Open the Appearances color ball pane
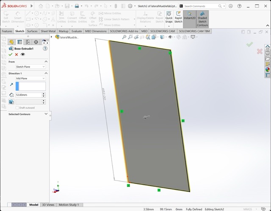This screenshot has width=271, height=211. 268,70
